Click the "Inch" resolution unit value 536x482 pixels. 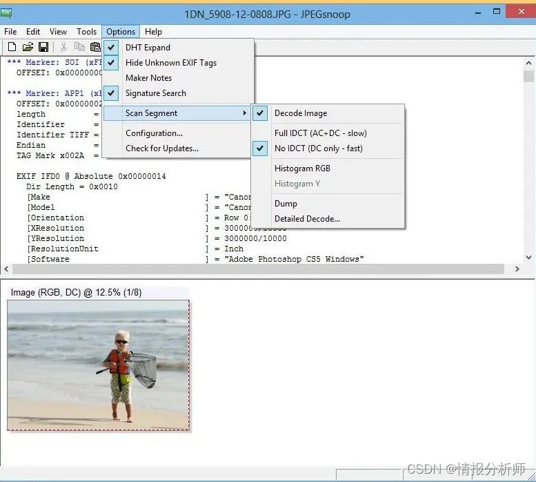pos(234,249)
